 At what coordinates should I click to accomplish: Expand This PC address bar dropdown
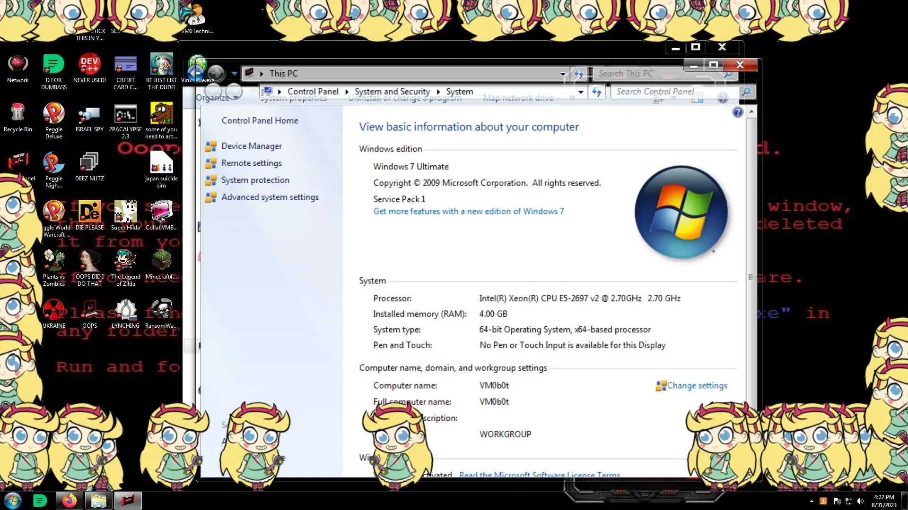[563, 74]
